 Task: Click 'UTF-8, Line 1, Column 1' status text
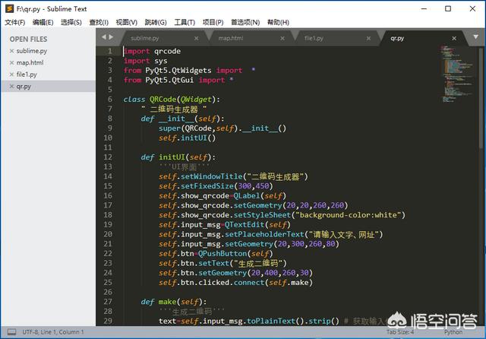(x=53, y=332)
